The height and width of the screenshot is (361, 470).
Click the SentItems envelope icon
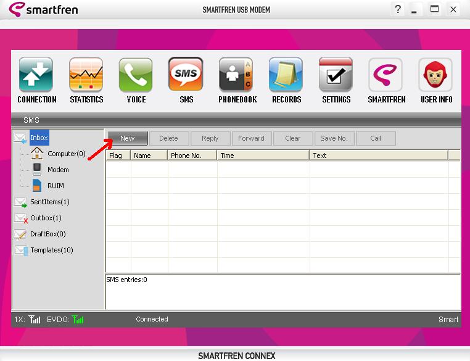click(x=21, y=202)
